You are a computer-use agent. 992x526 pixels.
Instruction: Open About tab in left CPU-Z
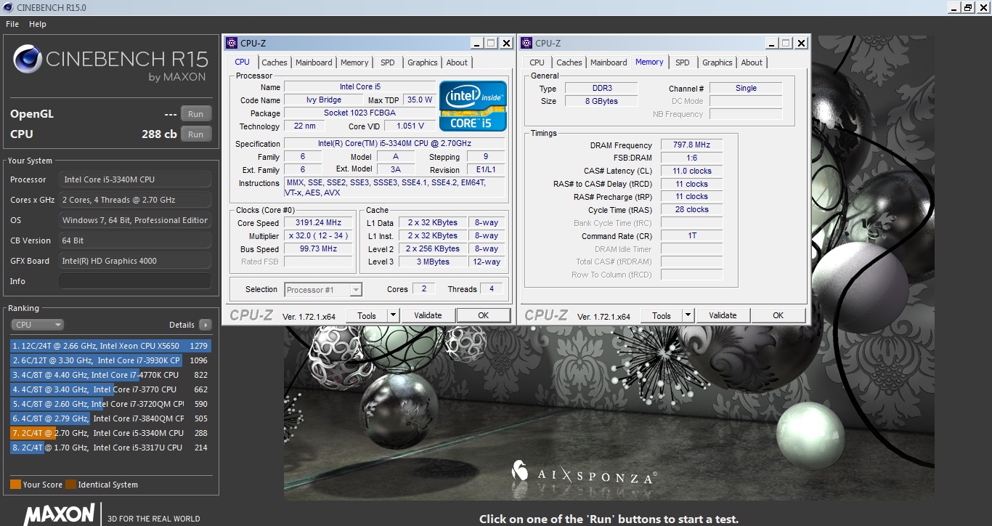457,62
